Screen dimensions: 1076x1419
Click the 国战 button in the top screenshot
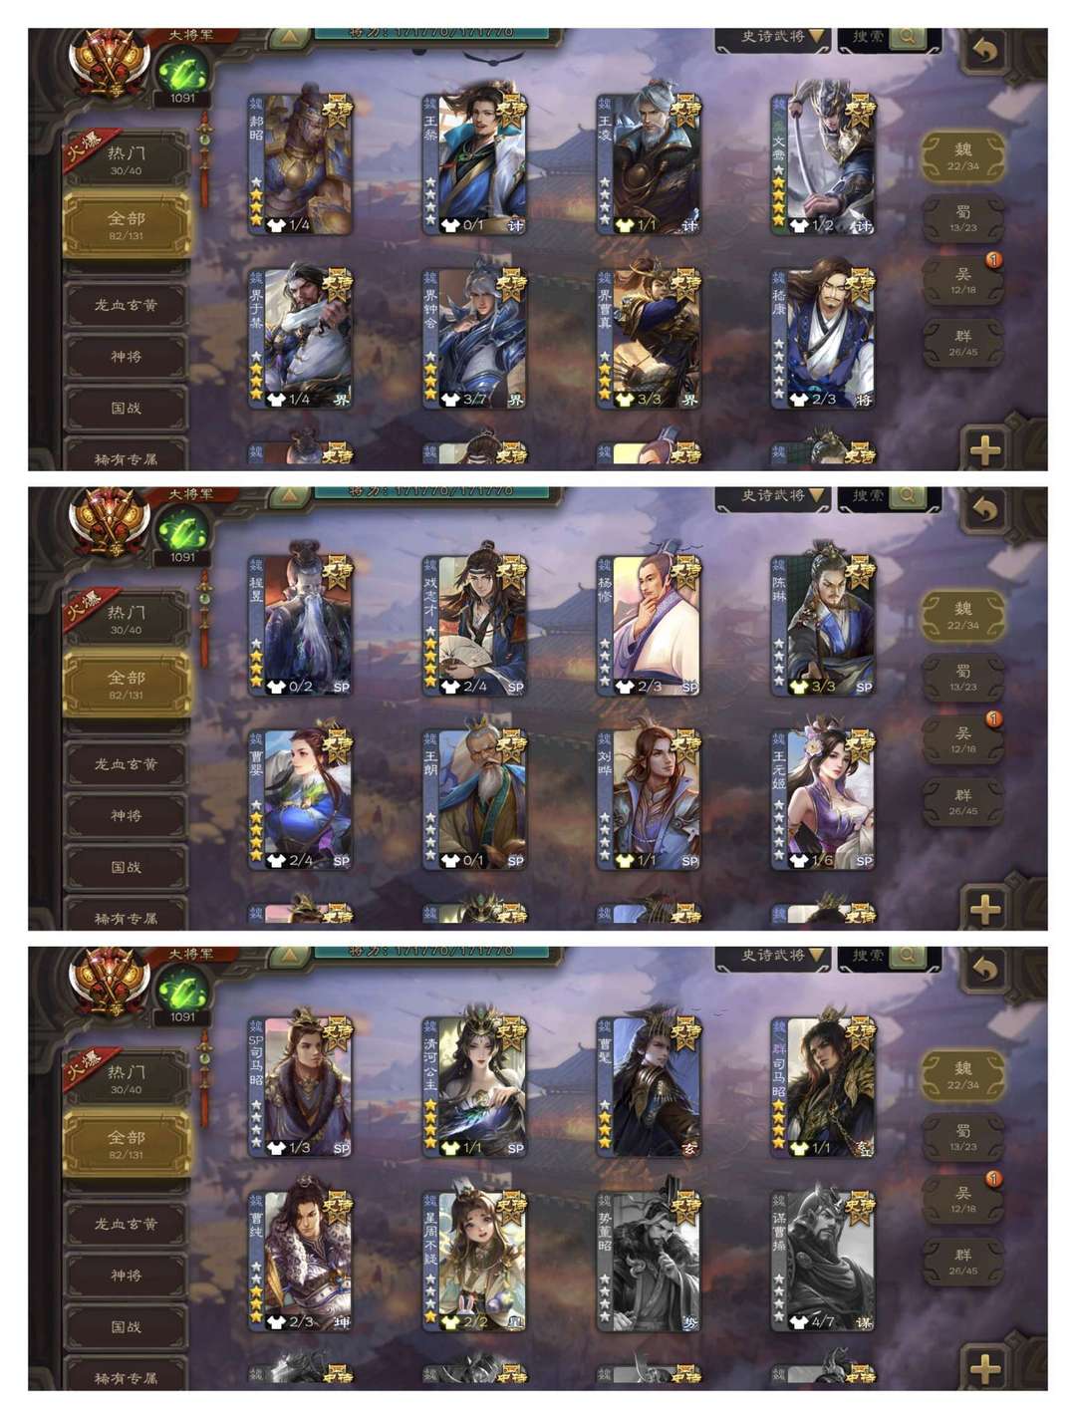tap(127, 408)
